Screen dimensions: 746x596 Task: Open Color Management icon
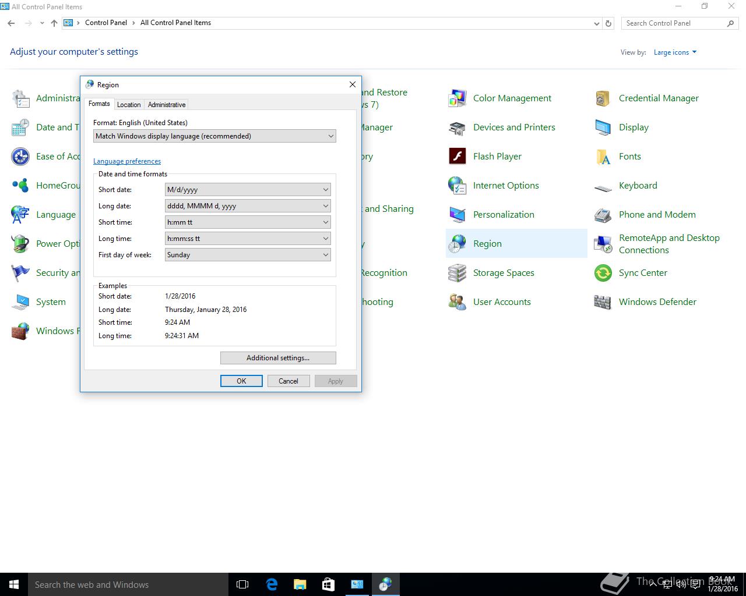coord(457,98)
